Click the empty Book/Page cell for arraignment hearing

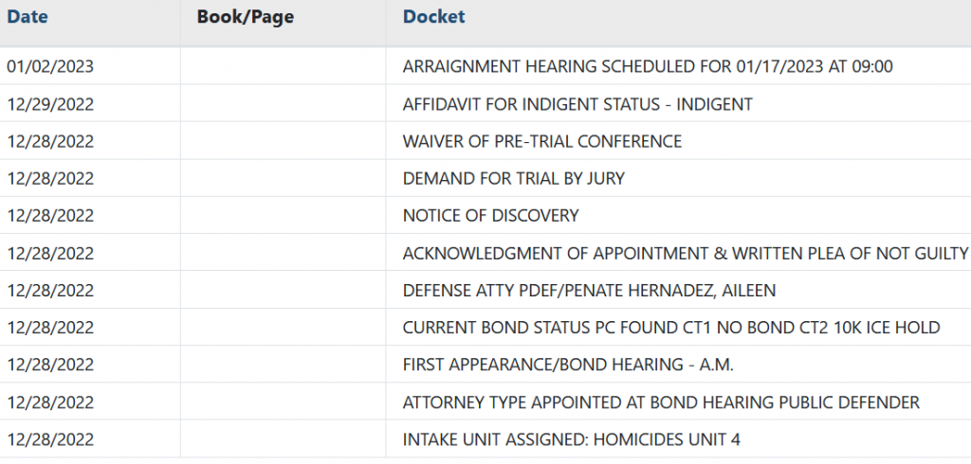coord(283,66)
